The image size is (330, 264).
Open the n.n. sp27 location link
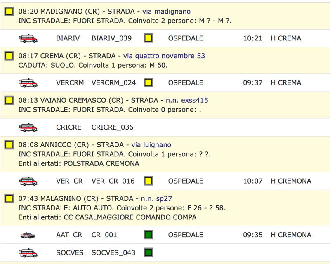[x=156, y=198]
